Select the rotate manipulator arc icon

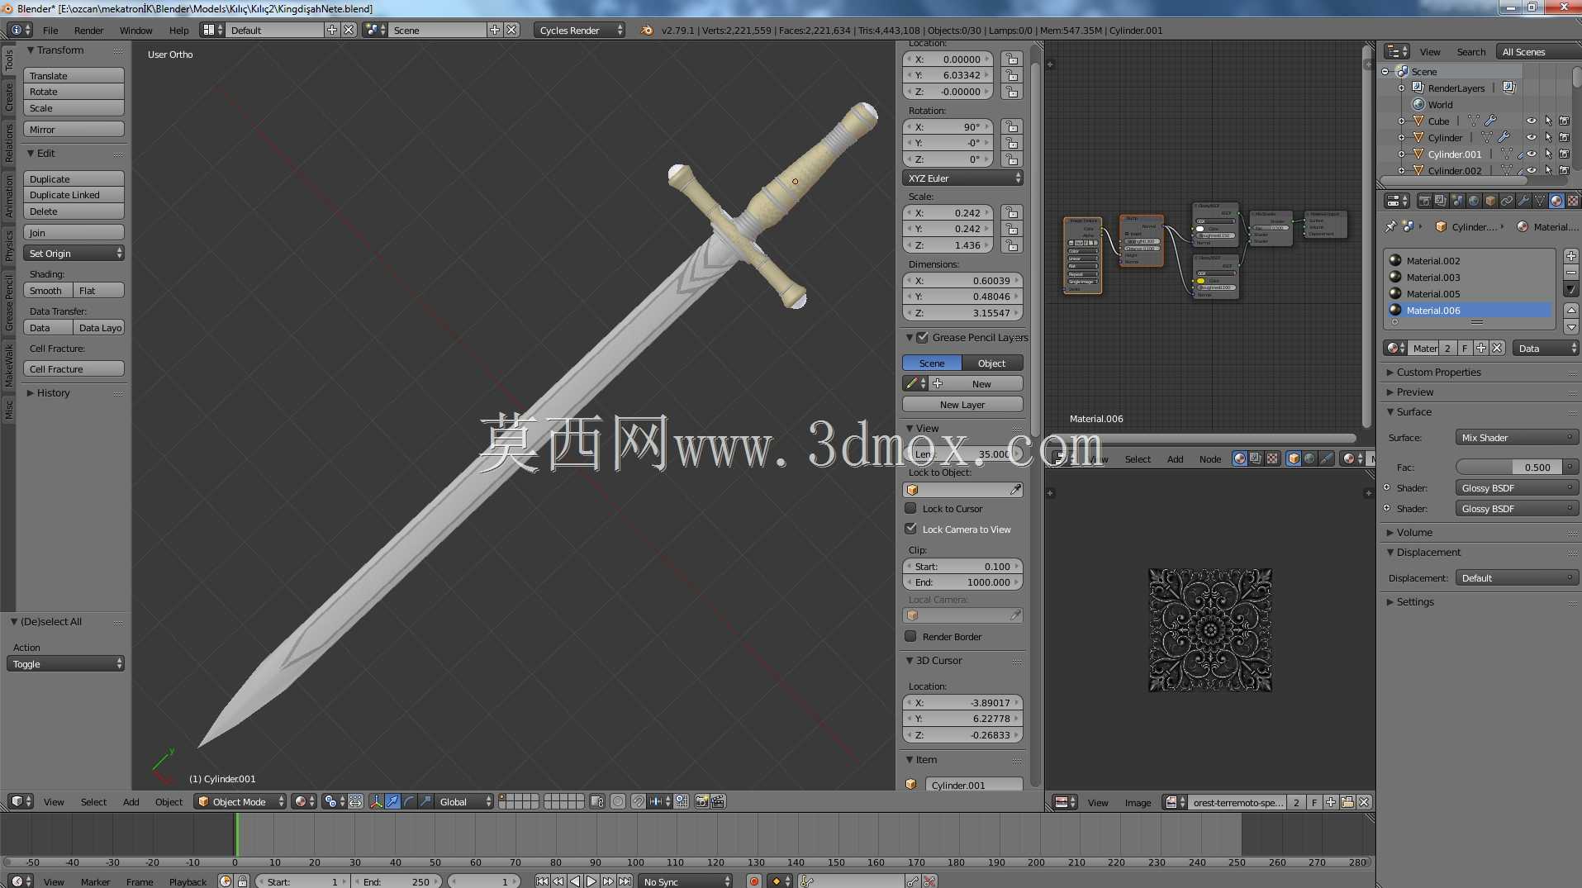pos(409,801)
